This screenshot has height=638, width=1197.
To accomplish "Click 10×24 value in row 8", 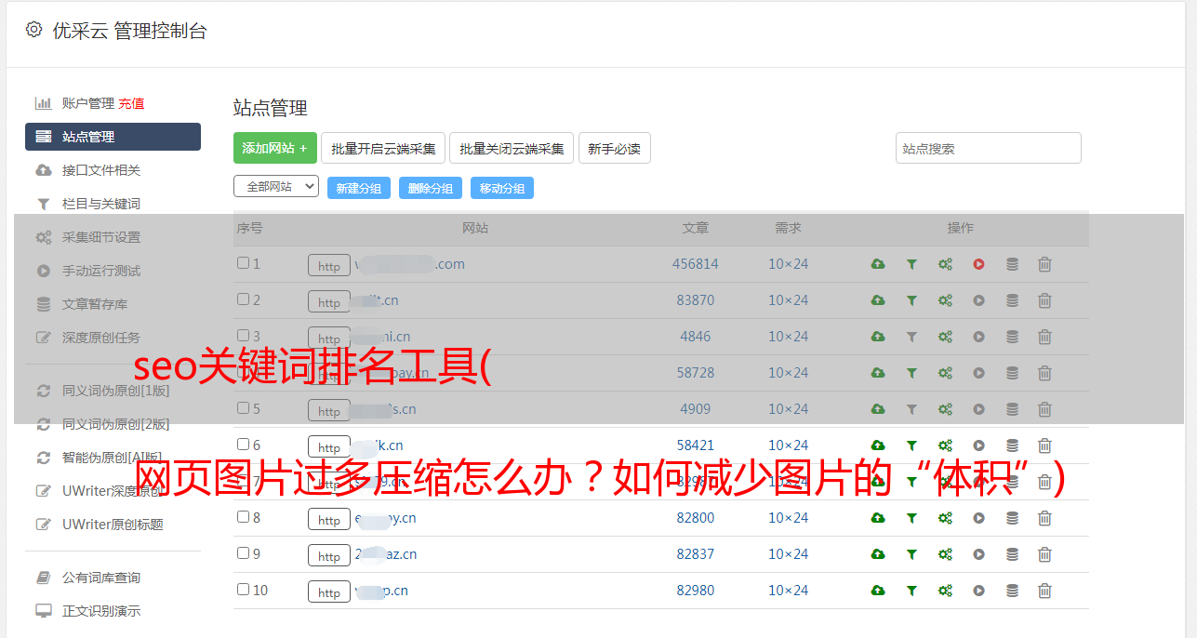I will [x=788, y=518].
